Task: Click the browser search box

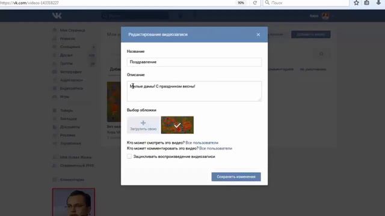Action: 306,3
